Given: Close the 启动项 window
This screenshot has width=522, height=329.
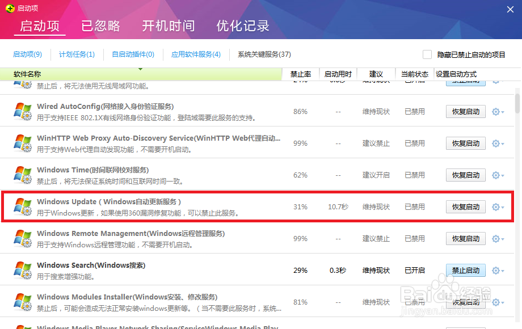Looking at the screenshot, I should pyautogui.click(x=510, y=9).
